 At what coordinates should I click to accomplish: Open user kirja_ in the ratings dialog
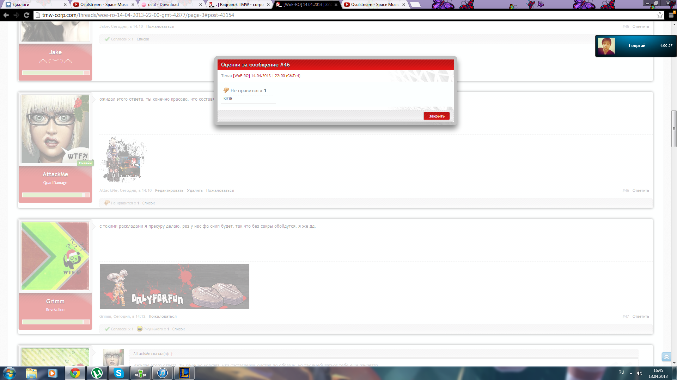[x=228, y=98]
